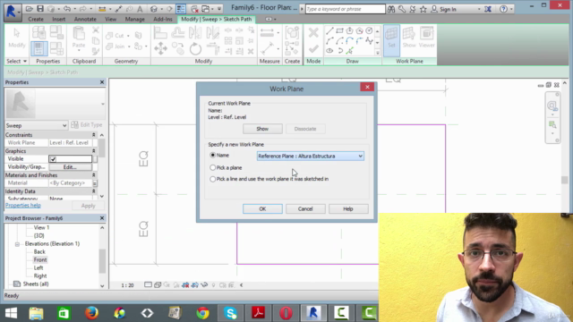Open Skype from the taskbar

(x=231, y=313)
